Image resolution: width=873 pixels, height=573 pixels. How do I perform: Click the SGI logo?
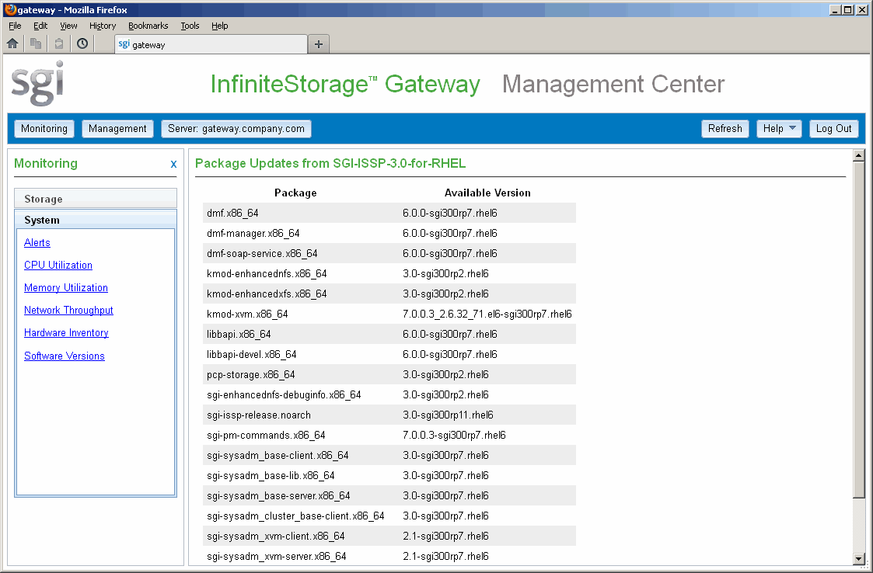(38, 83)
